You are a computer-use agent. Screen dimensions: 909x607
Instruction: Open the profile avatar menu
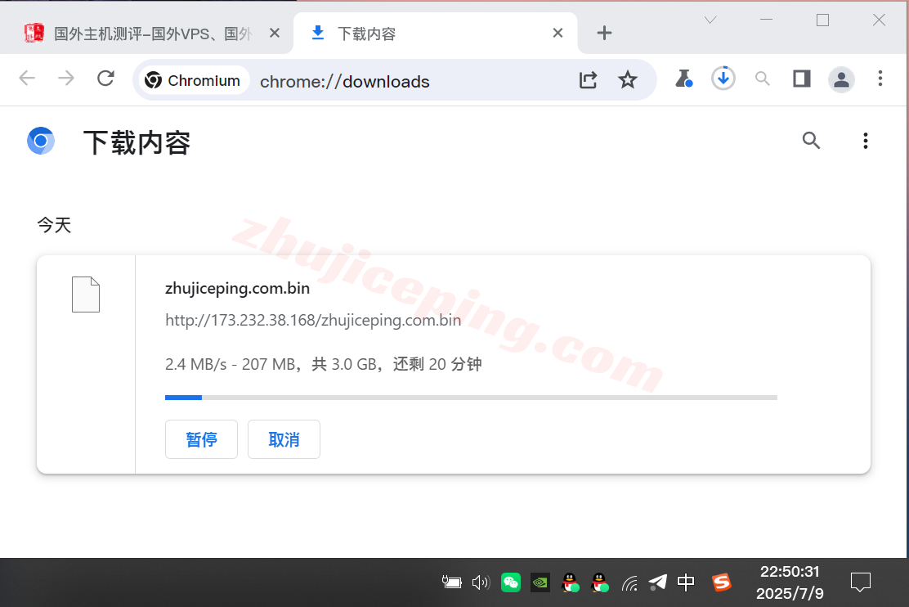click(841, 79)
